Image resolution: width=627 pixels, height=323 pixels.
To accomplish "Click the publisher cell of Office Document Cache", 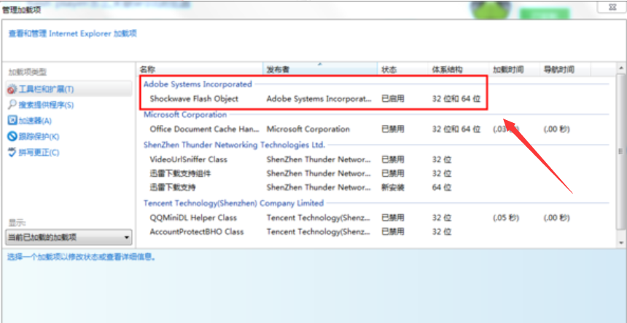I will click(x=308, y=129).
